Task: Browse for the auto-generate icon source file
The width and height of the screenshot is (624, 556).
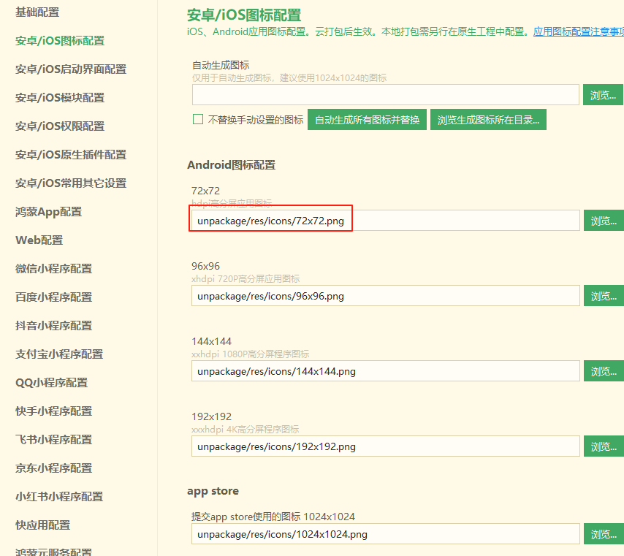Action: [x=603, y=95]
